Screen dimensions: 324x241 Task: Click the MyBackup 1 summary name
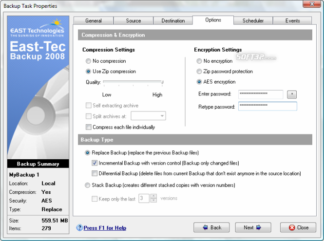(x=24, y=175)
